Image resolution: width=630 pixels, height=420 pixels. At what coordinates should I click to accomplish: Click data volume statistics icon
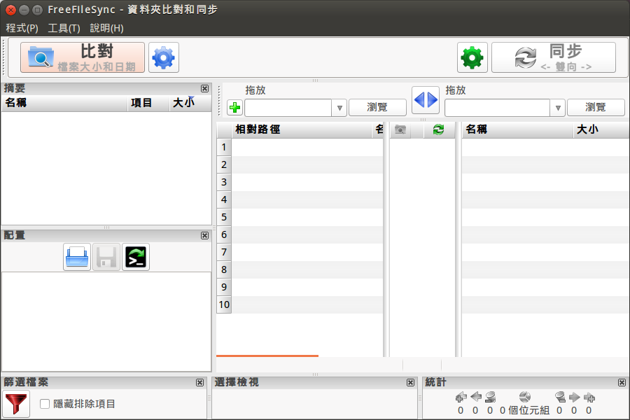(x=525, y=397)
